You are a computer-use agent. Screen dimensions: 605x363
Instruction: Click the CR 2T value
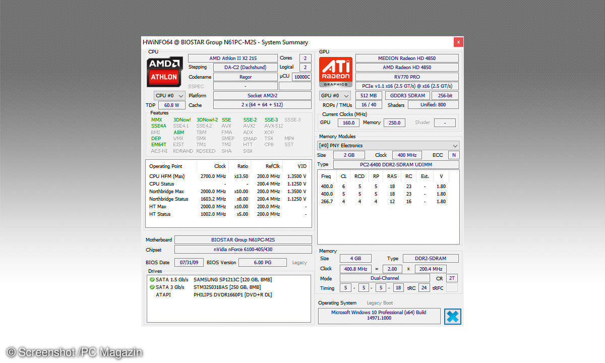click(452, 278)
